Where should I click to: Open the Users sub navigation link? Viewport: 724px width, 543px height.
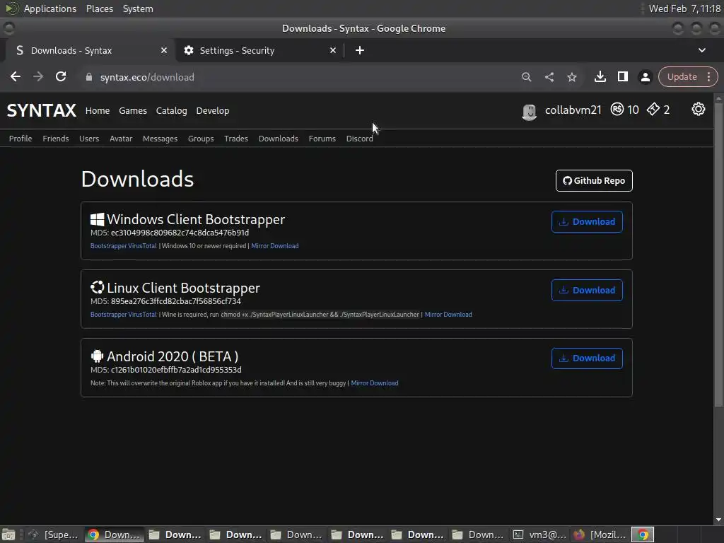coord(89,139)
